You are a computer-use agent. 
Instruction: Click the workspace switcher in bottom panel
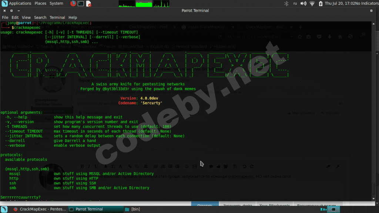[333, 209]
